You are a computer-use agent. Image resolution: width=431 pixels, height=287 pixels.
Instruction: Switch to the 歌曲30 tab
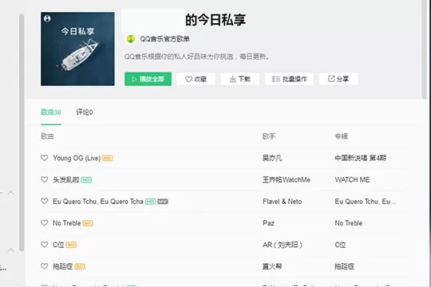pyautogui.click(x=51, y=112)
